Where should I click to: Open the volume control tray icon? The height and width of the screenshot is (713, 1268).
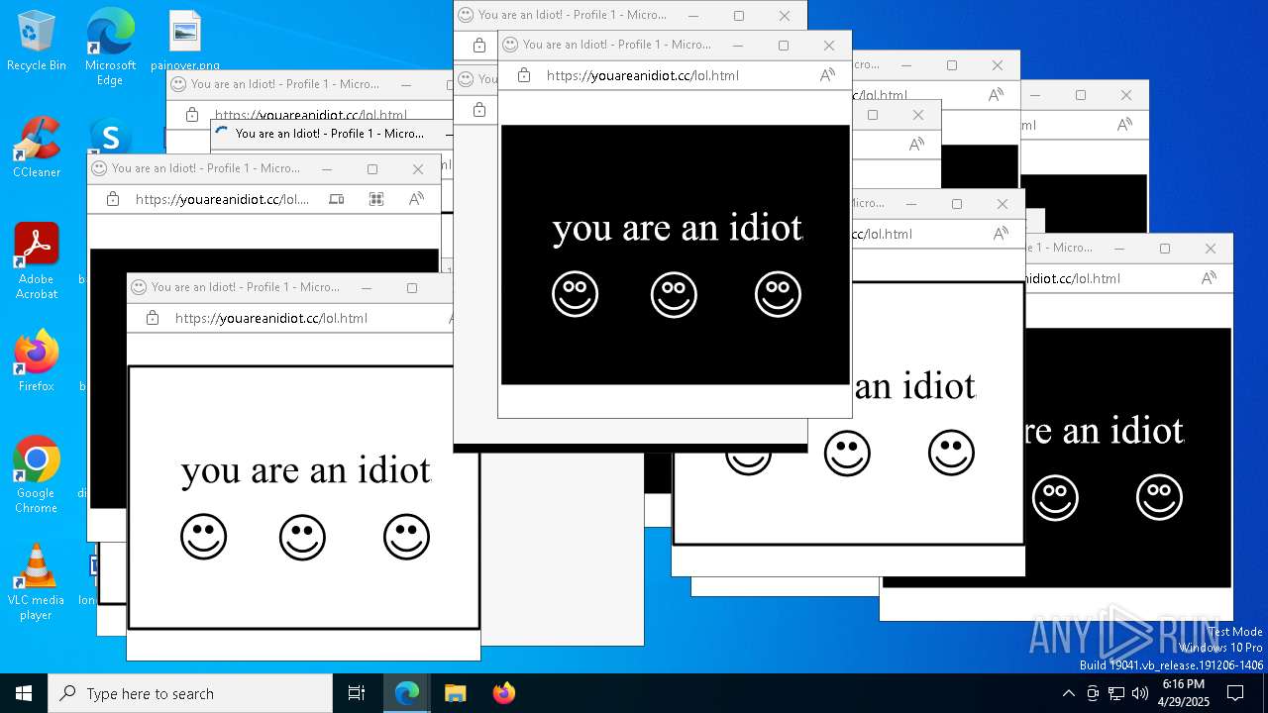tap(1140, 693)
